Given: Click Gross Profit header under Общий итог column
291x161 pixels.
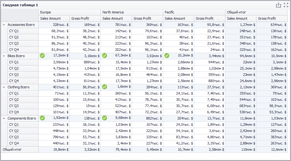Looking at the screenshot, I should [272, 18].
